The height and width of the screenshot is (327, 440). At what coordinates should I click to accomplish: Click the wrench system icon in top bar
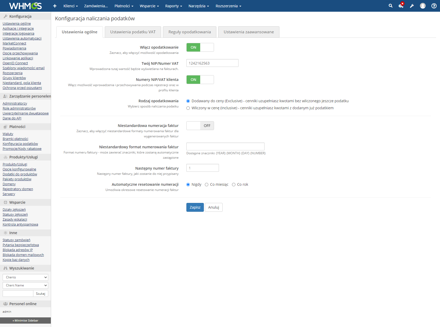coord(412,6)
